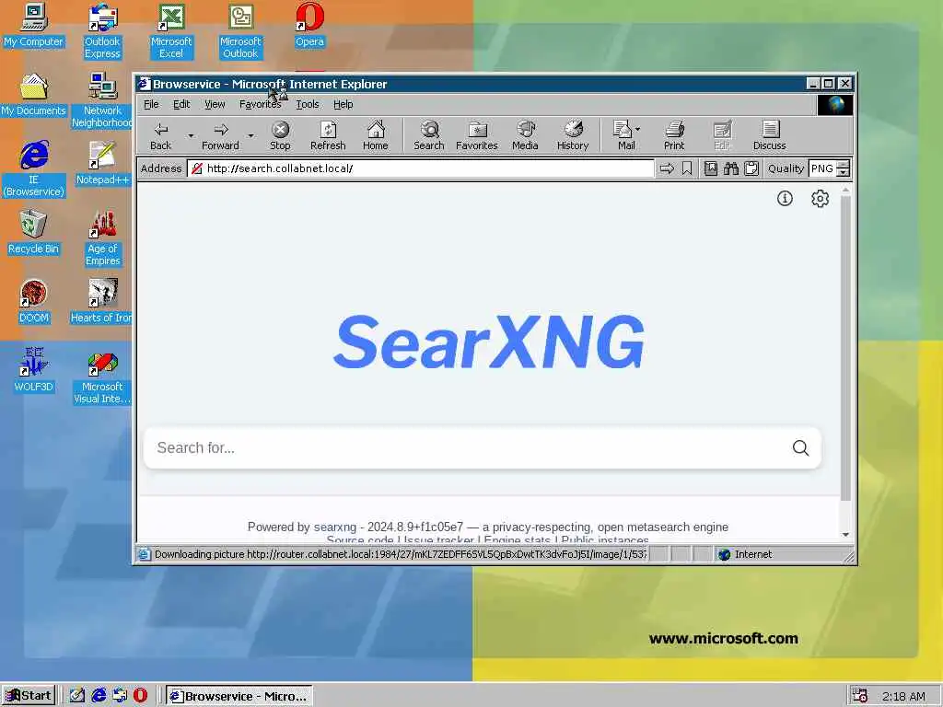Click the bookmark icon beside the Go arrow
Image resolution: width=943 pixels, height=707 pixels.
pyautogui.click(x=687, y=169)
